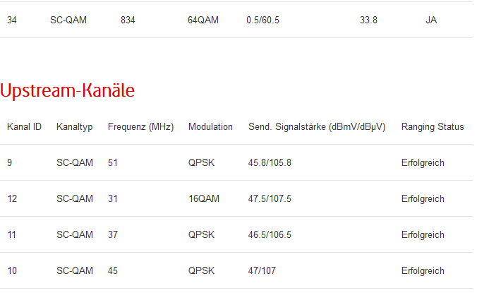This screenshot has width=477, height=293.
Task: Select the 16QAM modulation cell
Action: pyautogui.click(x=204, y=199)
